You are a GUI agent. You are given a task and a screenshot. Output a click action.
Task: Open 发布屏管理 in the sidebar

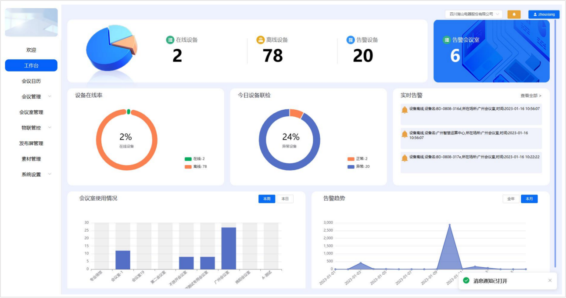pos(31,144)
